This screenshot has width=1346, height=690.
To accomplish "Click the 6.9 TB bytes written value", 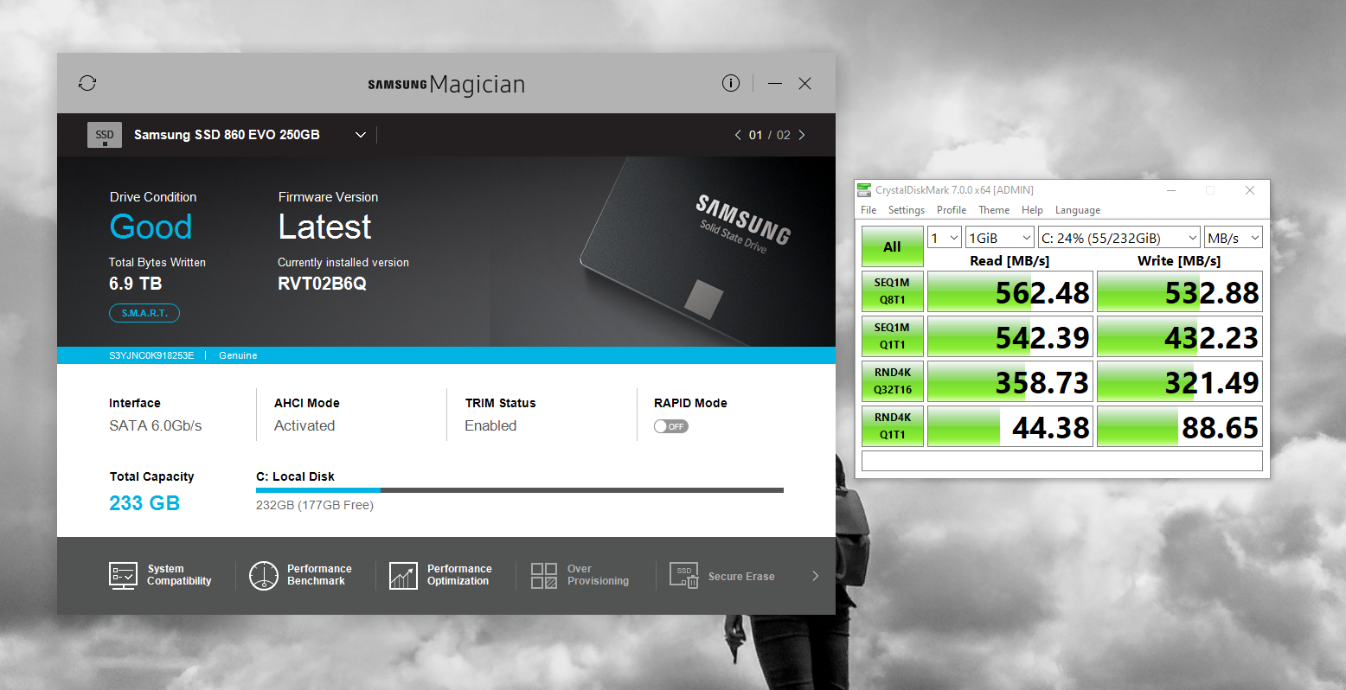I will (135, 284).
